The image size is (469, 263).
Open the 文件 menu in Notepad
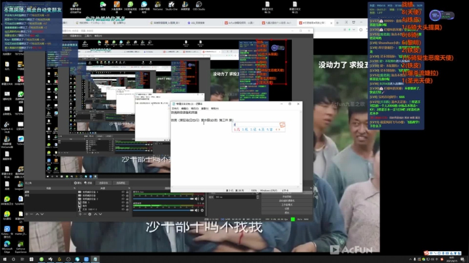click(x=175, y=109)
